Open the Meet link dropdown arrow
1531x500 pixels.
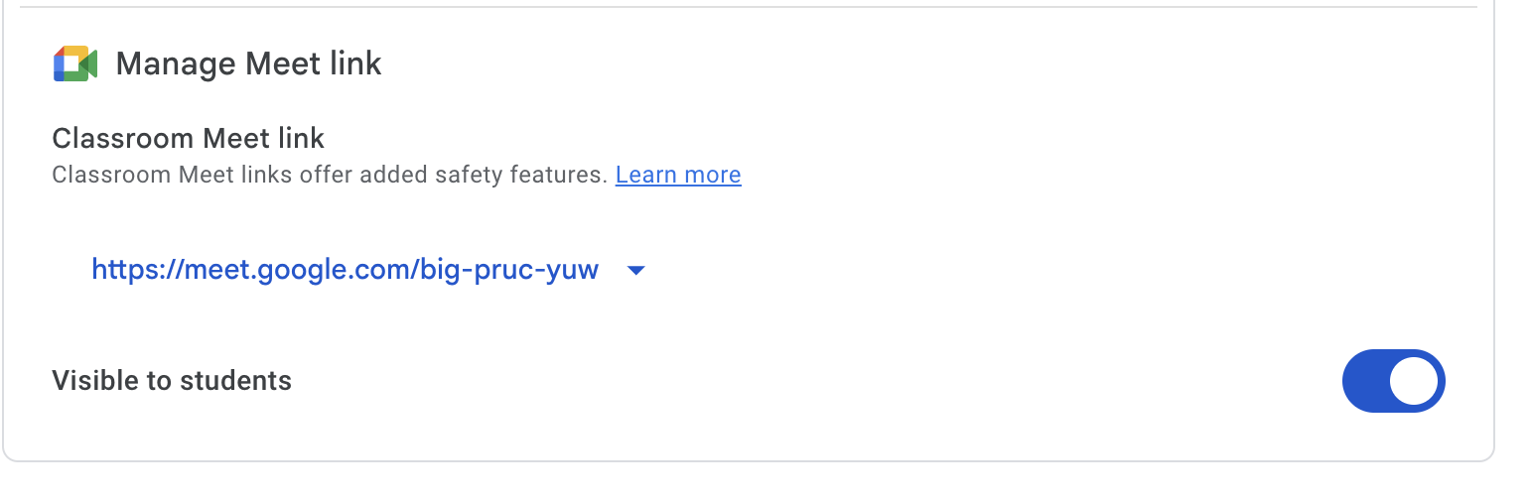coord(636,270)
